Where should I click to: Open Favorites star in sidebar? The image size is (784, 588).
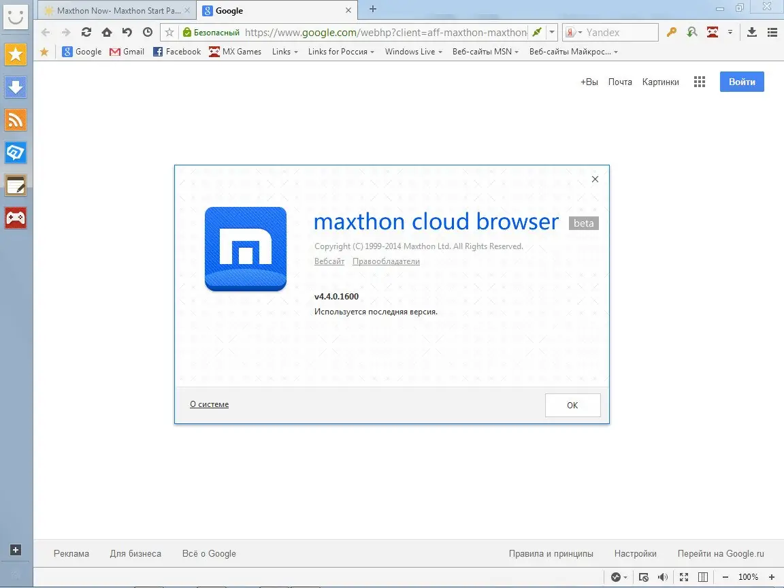click(16, 54)
